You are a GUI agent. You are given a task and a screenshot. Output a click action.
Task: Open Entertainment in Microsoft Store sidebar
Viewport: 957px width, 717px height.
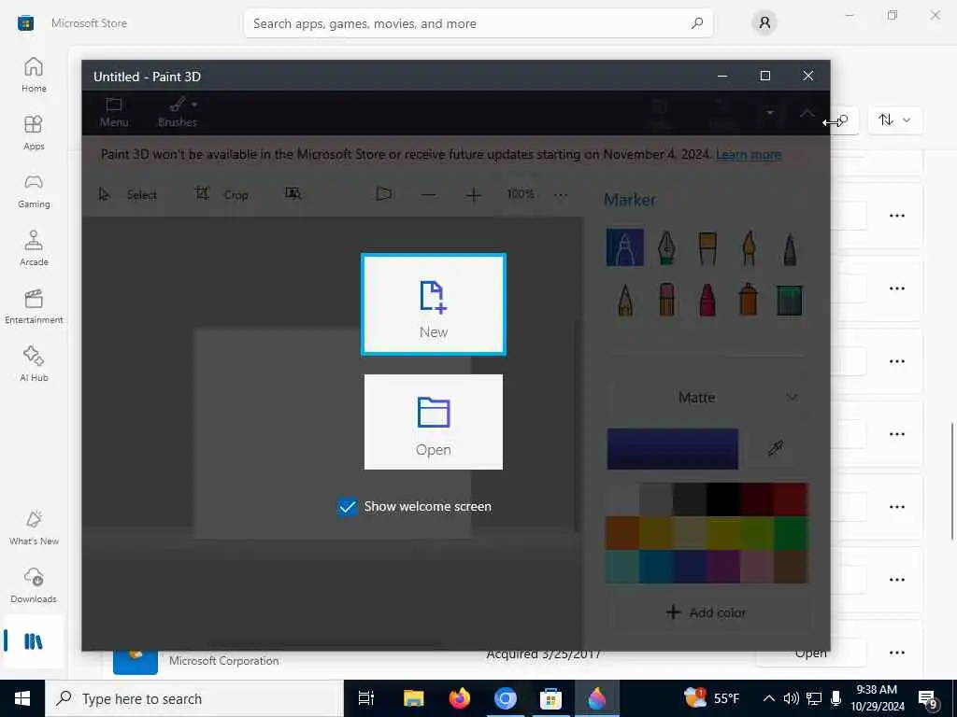tap(34, 306)
